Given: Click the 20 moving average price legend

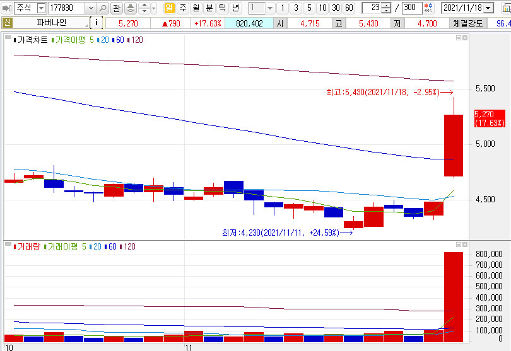Looking at the screenshot, I should tap(103, 40).
